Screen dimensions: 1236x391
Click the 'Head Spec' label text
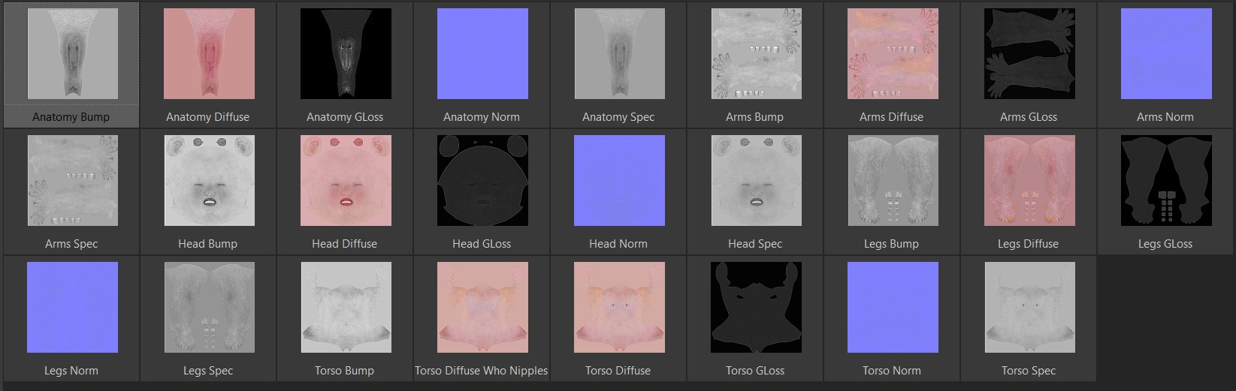[755, 244]
